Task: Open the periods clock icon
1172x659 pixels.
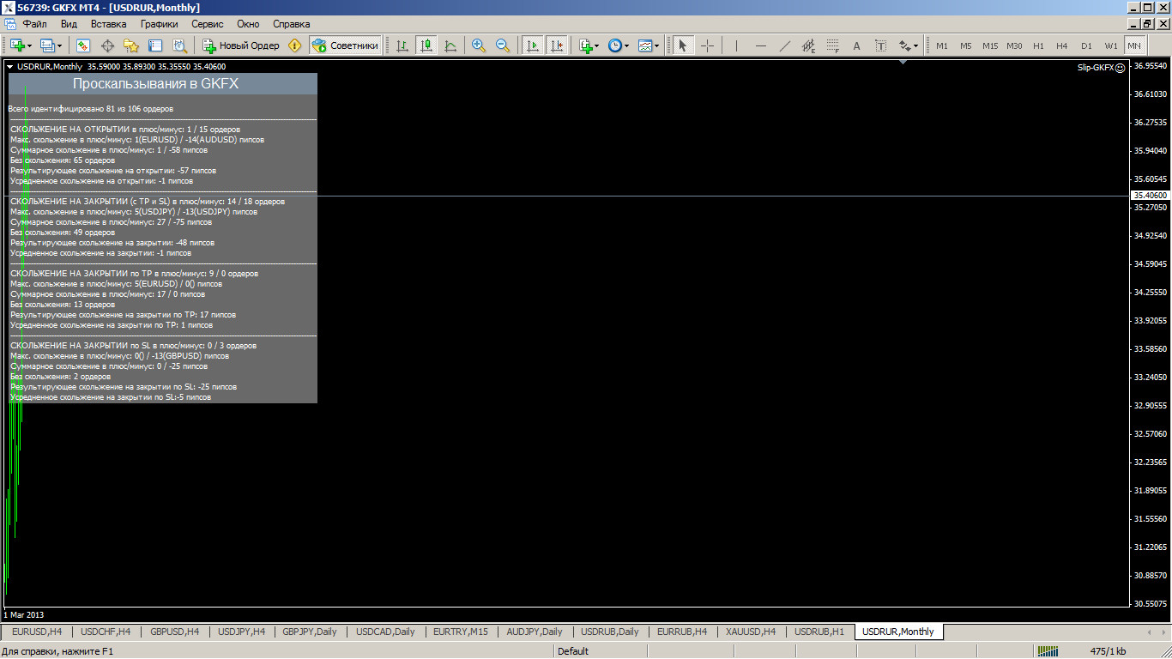Action: [x=614, y=45]
